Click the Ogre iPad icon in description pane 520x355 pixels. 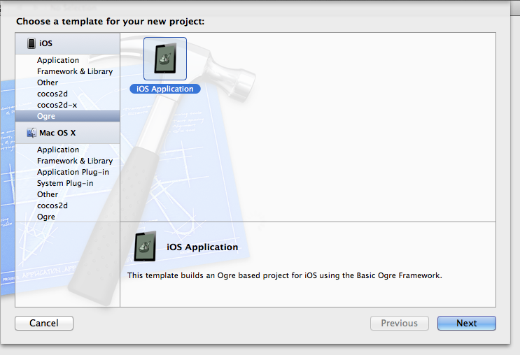click(146, 247)
